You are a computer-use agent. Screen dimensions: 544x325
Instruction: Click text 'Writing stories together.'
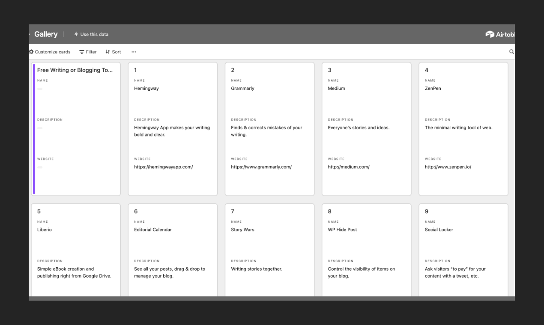(257, 269)
